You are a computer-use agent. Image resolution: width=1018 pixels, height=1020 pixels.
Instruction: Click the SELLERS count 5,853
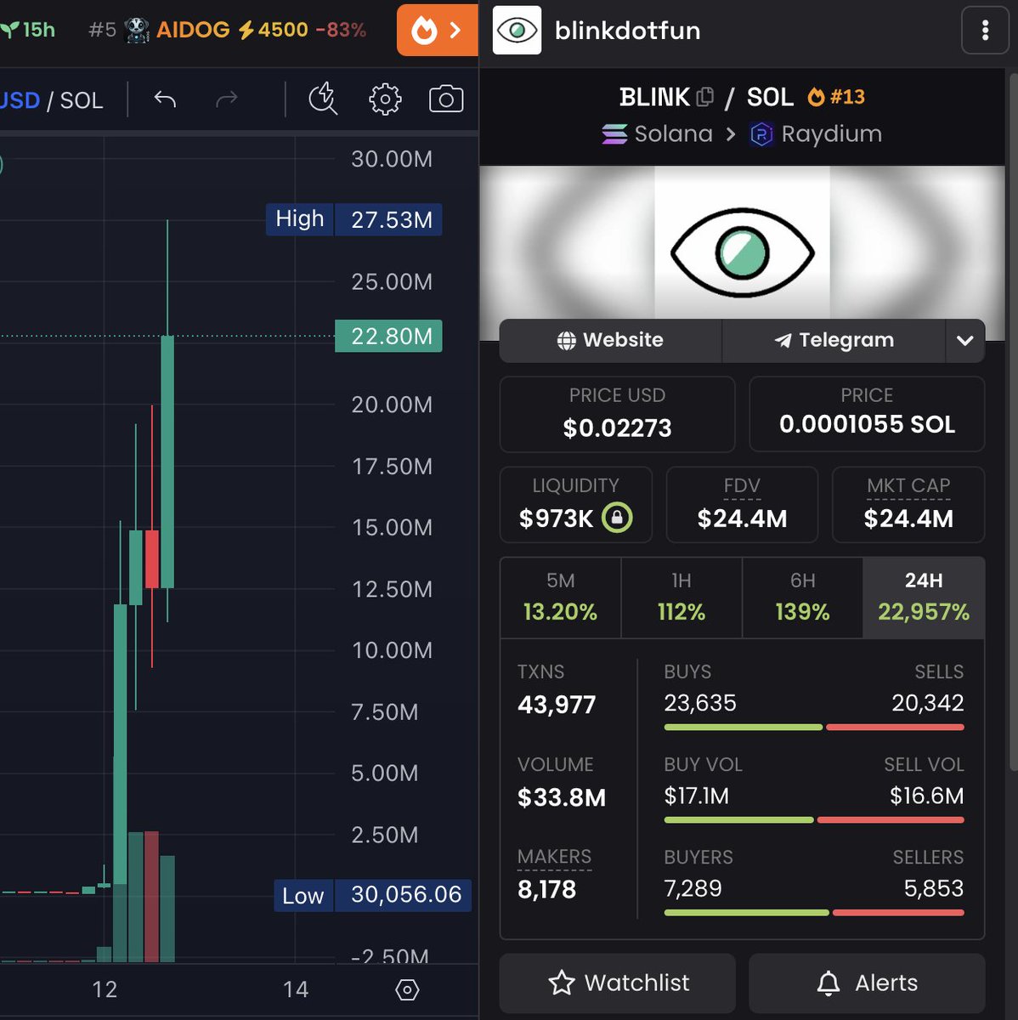934,889
